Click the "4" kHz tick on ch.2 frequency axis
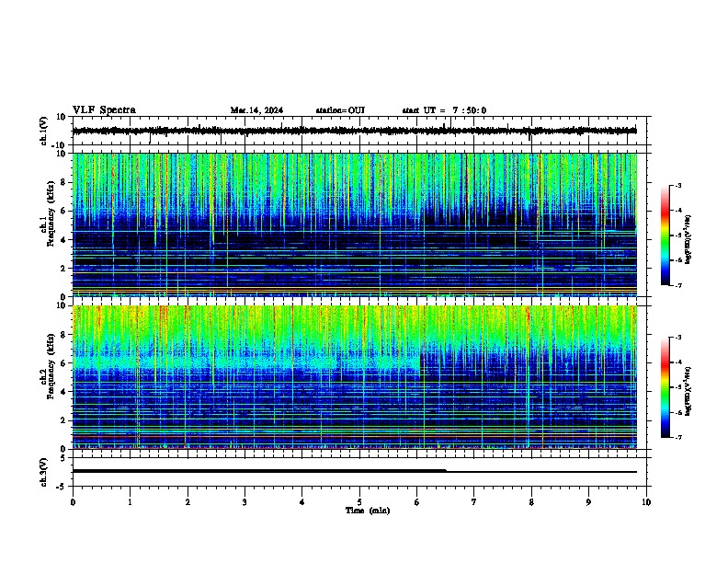 point(64,392)
